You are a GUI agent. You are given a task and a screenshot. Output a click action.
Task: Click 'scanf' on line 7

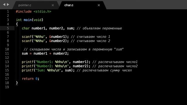point(27,37)
